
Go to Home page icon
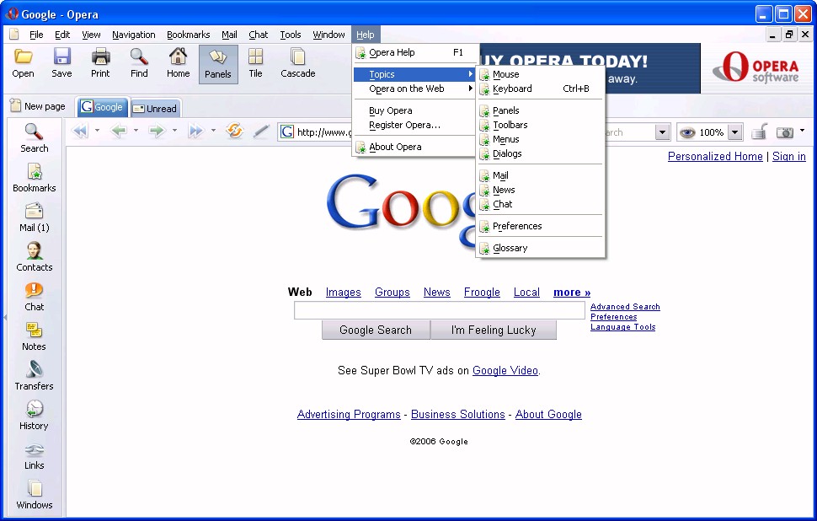pos(179,56)
